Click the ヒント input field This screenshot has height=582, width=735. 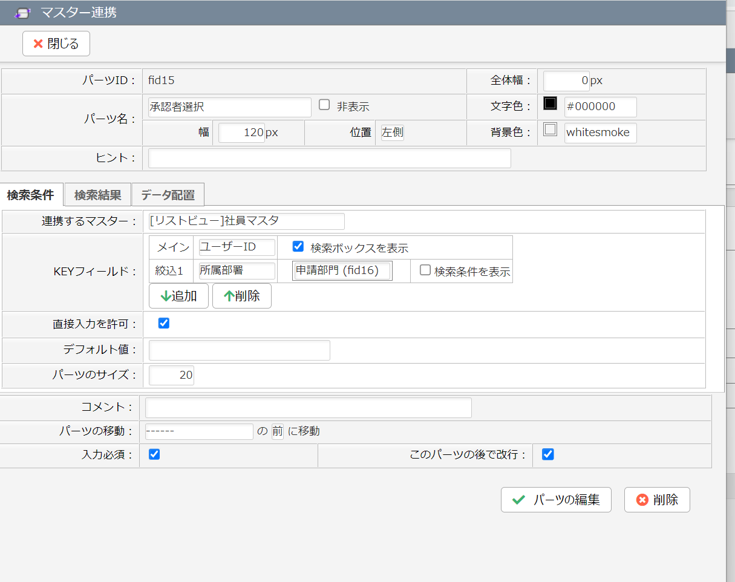330,158
